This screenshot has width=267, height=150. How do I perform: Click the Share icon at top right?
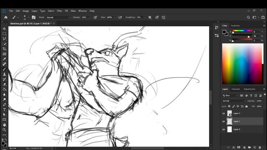point(263,17)
